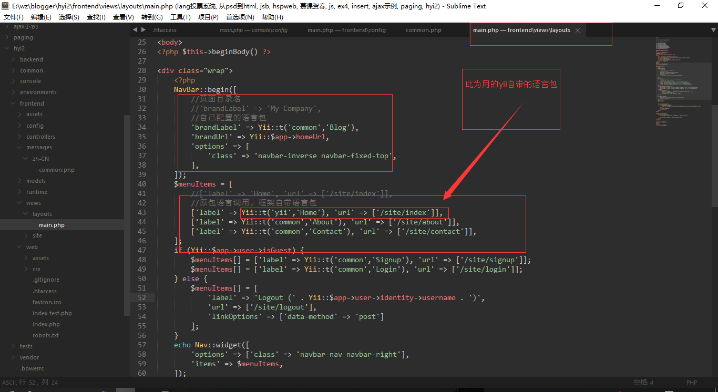Image resolution: width=718 pixels, height=392 pixels.
Task: Open the 工具(T) menu
Action: point(180,17)
